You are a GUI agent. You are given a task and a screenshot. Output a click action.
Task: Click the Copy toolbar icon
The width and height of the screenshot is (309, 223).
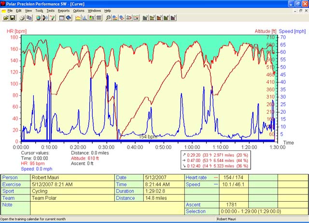29,18
